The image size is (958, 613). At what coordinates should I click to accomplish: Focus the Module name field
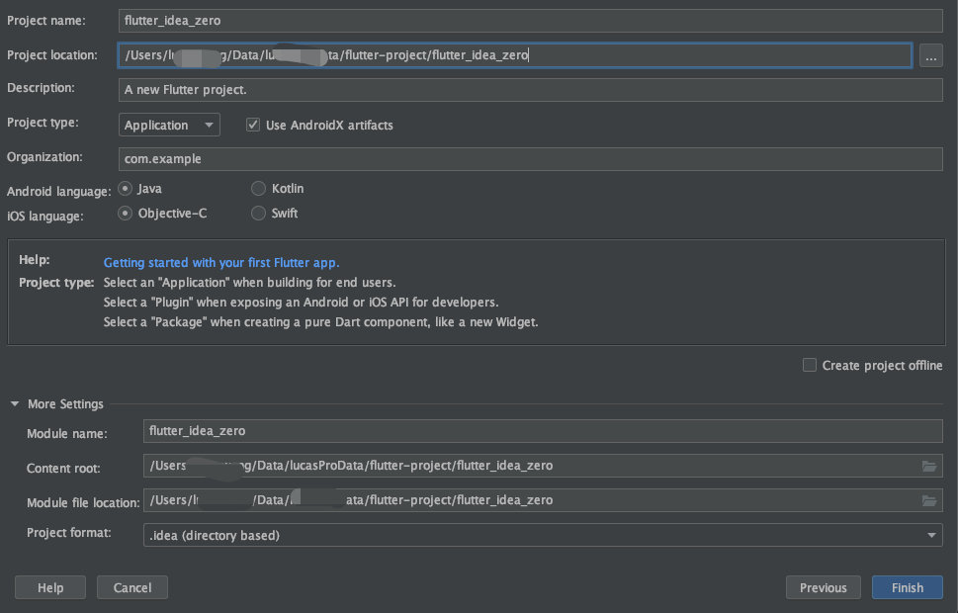pos(543,431)
